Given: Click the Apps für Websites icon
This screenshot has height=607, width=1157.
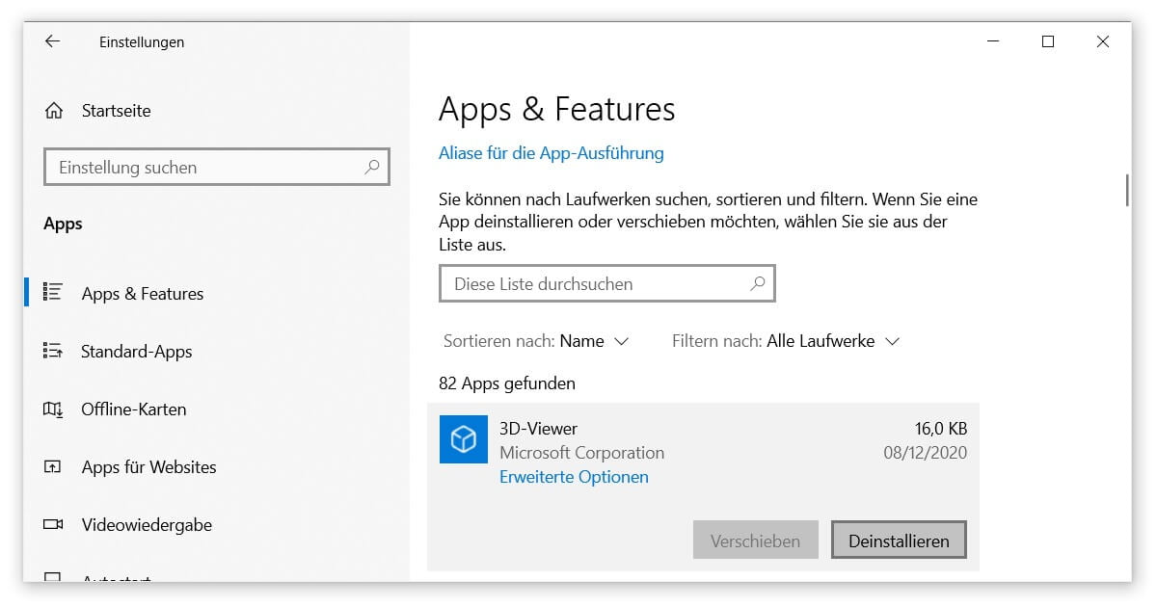Looking at the screenshot, I should pyautogui.click(x=54, y=467).
